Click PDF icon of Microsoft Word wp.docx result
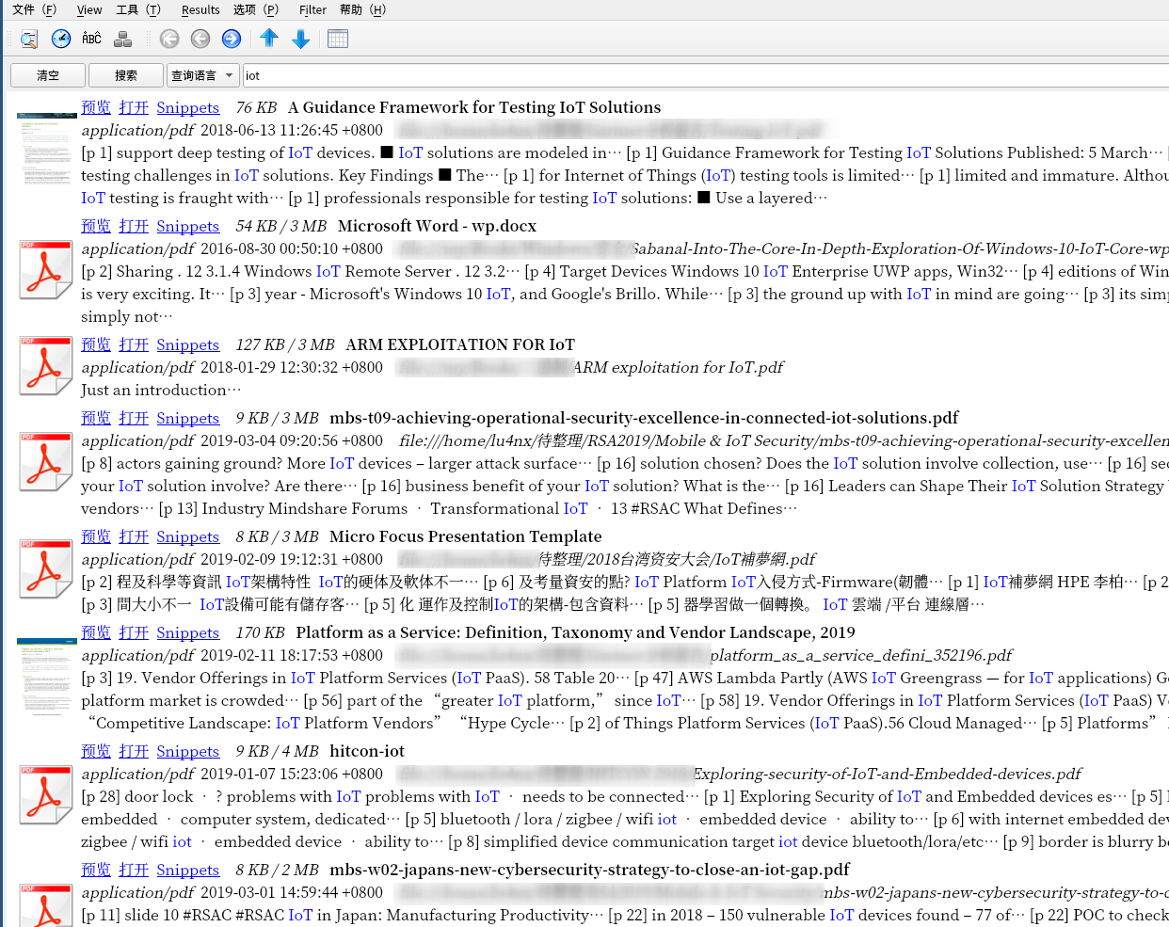The image size is (1169, 927). point(46,270)
